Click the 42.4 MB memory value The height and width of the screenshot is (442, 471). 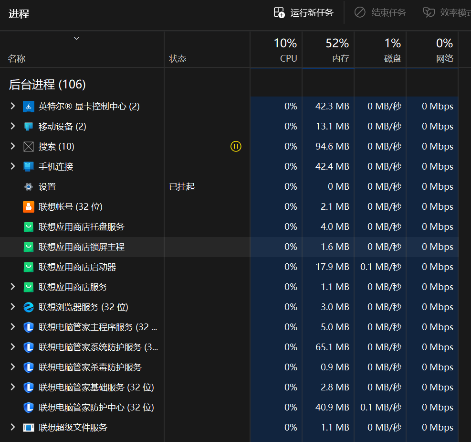[332, 166]
